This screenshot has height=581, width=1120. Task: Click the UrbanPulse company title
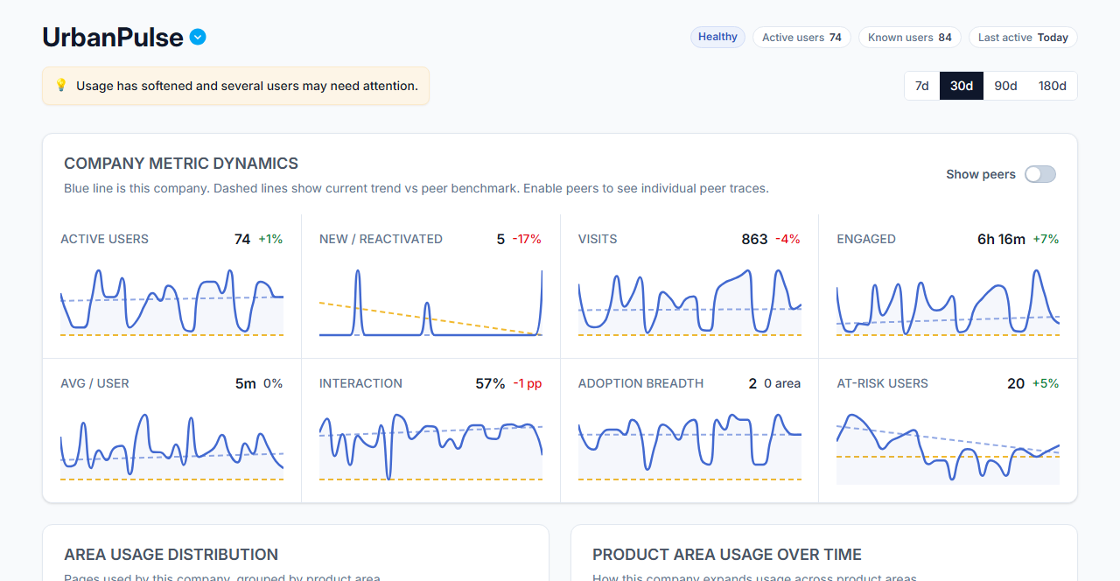click(x=113, y=37)
